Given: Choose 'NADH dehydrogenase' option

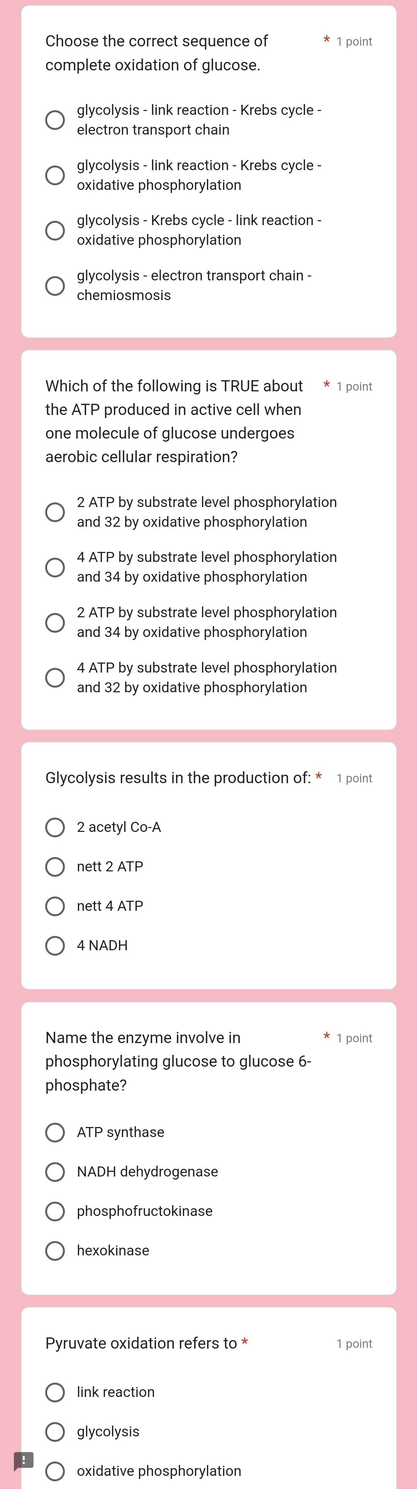Looking at the screenshot, I should tap(55, 1171).
